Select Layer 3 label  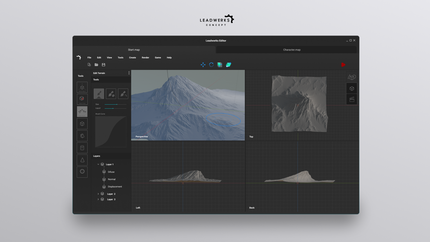coord(111,199)
